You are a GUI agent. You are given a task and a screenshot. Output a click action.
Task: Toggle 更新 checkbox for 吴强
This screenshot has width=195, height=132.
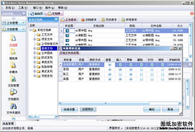(131, 79)
